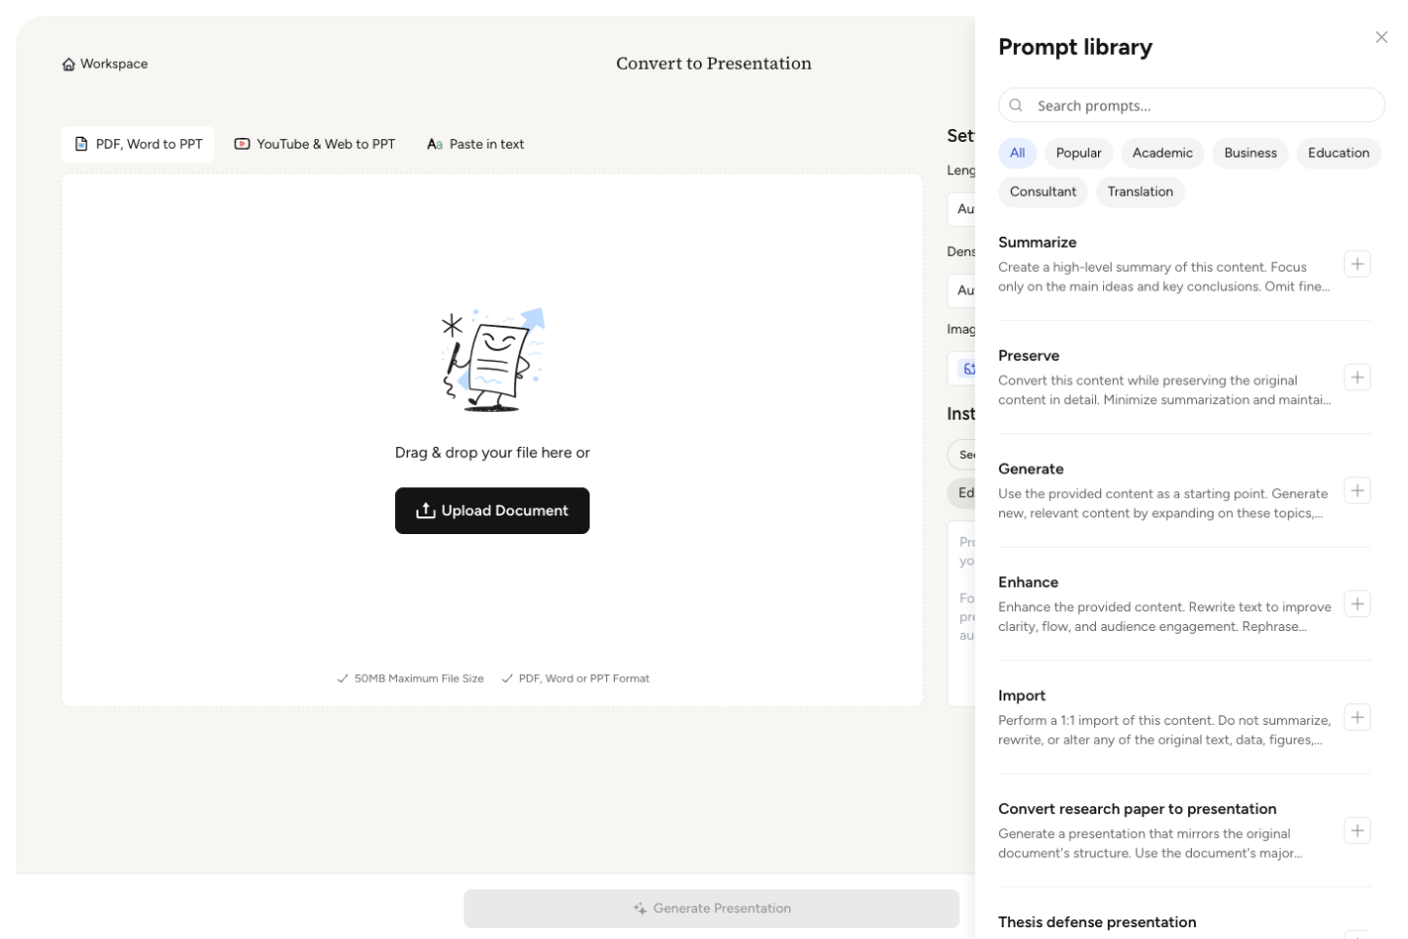Click plus icon beside Import prompt
The height and width of the screenshot is (939, 1408).
1356,718
